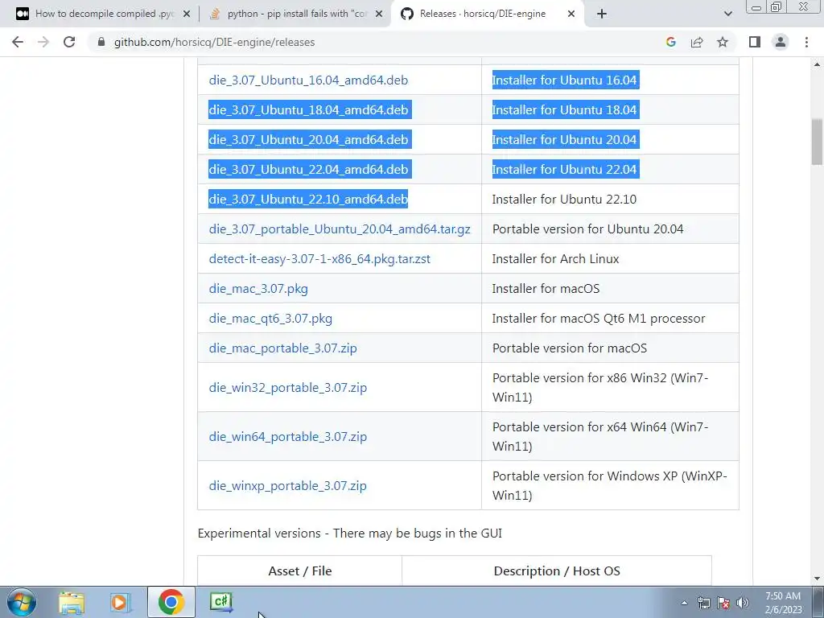Viewport: 824px width, 618px height.
Task: Download die_mac_portable_3.07.zip
Action: pos(282,348)
